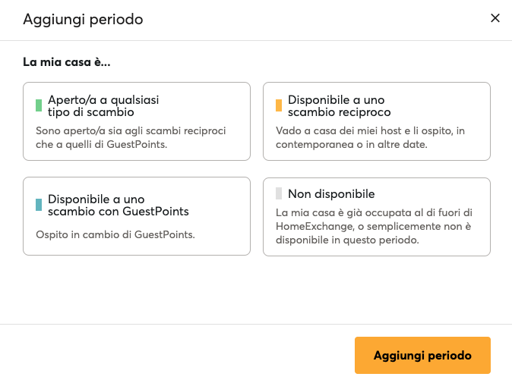Viewport: 512px width, 383px height.
Task: Click the grey marker beside Non disponibile
Action: 279,193
